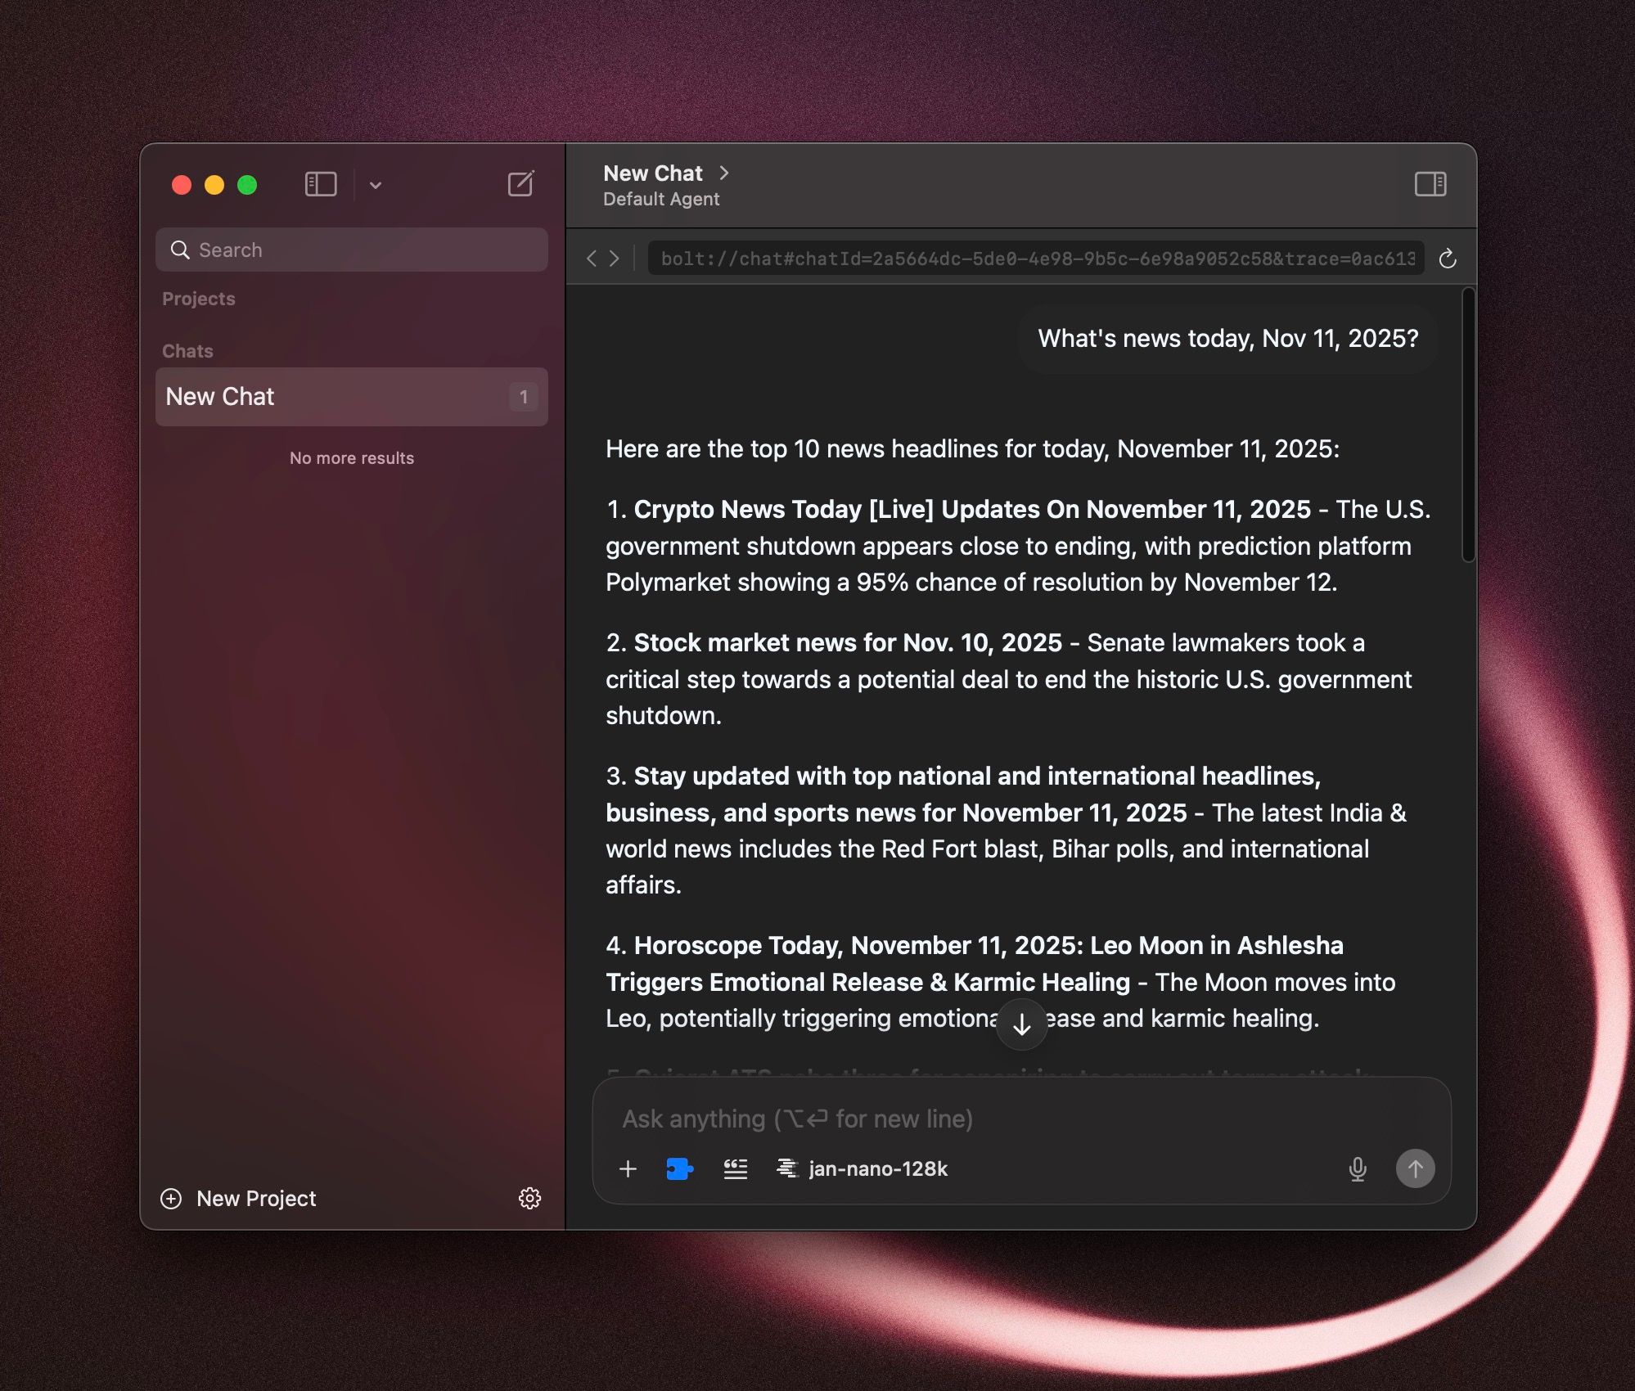Image resolution: width=1635 pixels, height=1391 pixels.
Task: Click the Stock market news headline
Action: pyautogui.click(x=848, y=642)
